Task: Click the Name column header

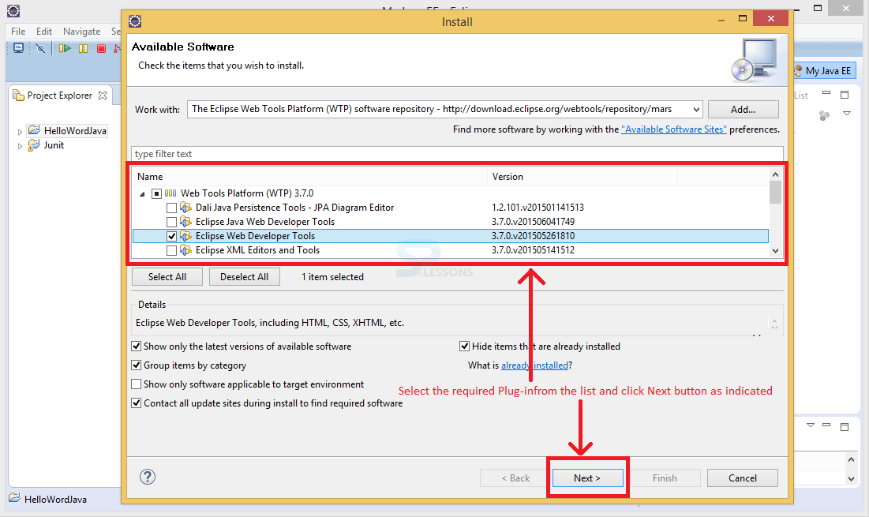Action: [x=310, y=177]
